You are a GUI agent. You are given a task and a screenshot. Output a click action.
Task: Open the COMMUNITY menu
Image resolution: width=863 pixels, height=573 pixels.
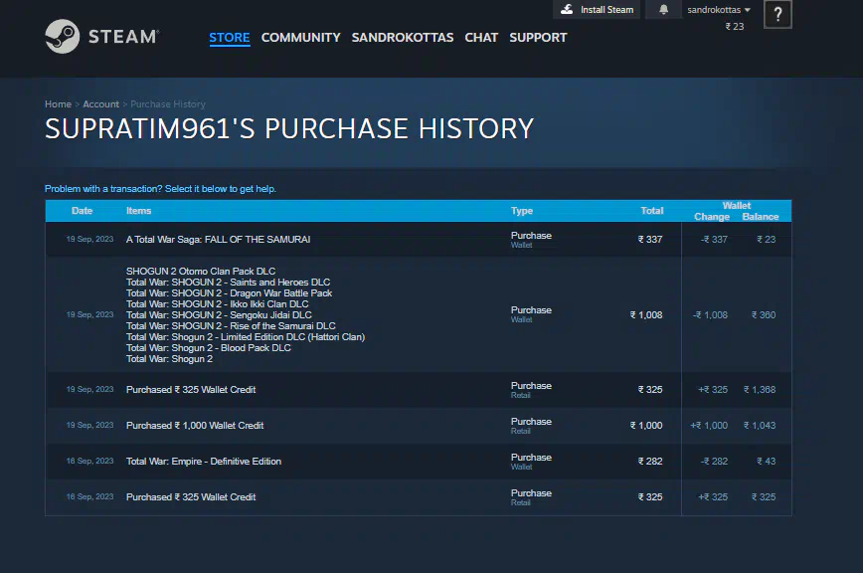pos(300,38)
